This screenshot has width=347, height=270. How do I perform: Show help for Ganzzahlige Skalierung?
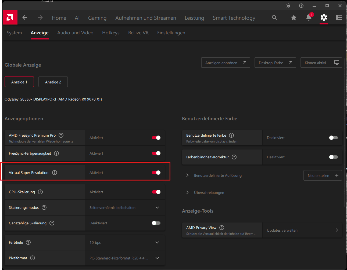pyautogui.click(x=52, y=223)
